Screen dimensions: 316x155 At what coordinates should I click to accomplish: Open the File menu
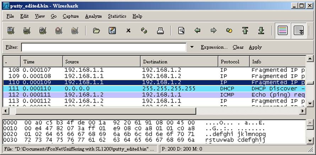tap(10, 16)
